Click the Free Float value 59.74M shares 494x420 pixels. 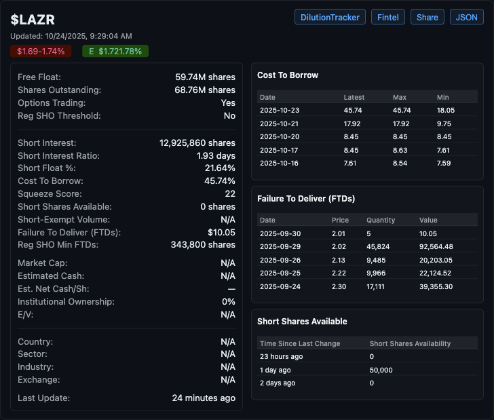[205, 77]
